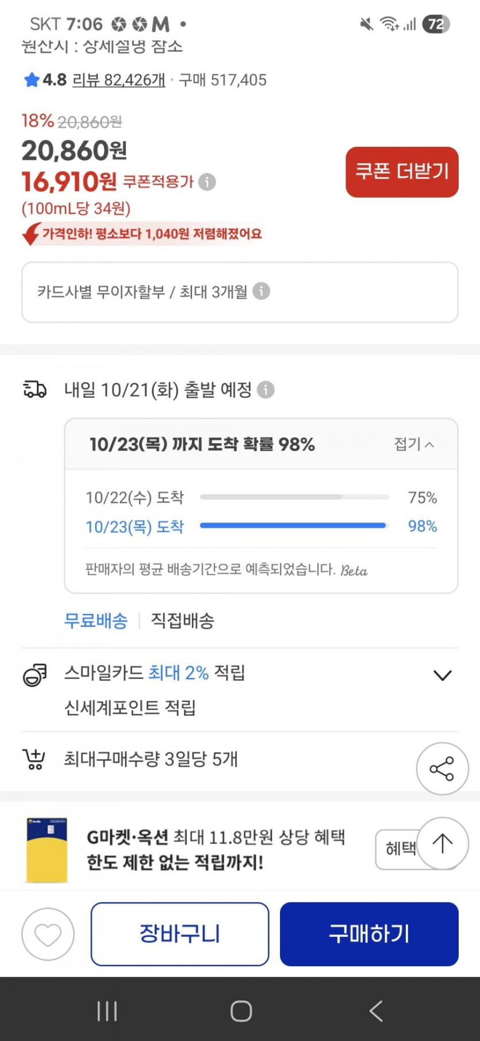Tap info icon next to 쿠폰적용가
The image size is (480, 1041).
click(x=207, y=182)
